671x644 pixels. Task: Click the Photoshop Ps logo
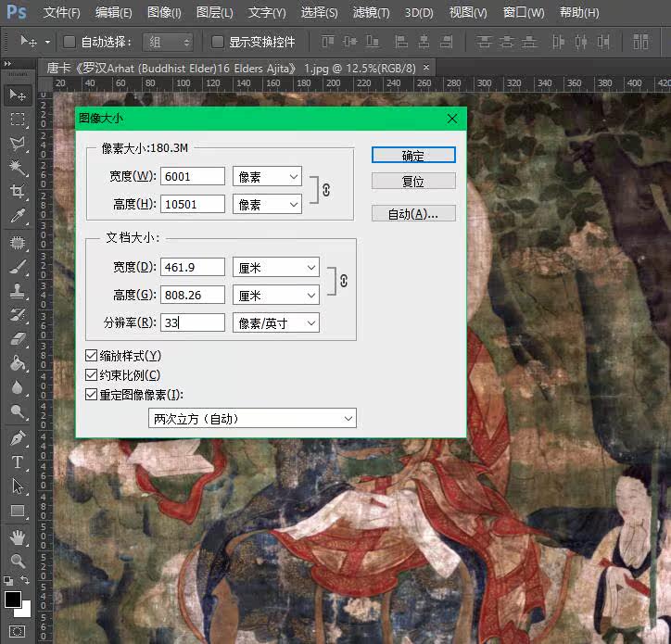pyautogui.click(x=17, y=12)
